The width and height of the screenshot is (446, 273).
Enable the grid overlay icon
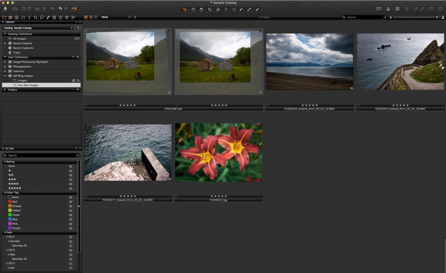click(x=398, y=9)
